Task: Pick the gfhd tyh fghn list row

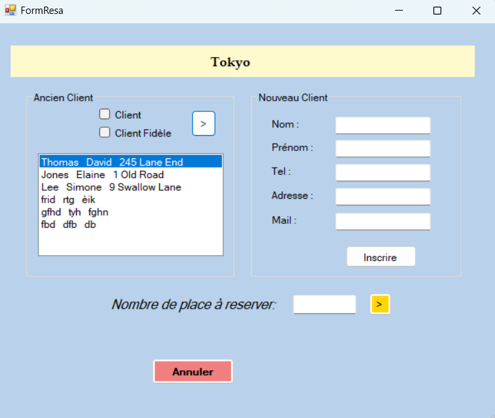Action: pos(74,212)
